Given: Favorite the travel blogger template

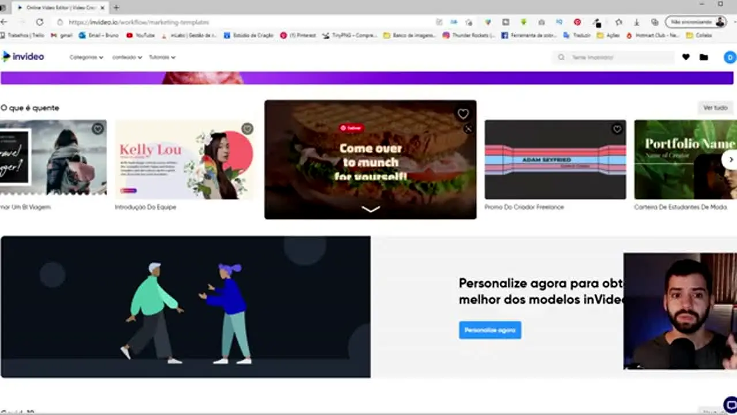Looking at the screenshot, I should point(98,129).
